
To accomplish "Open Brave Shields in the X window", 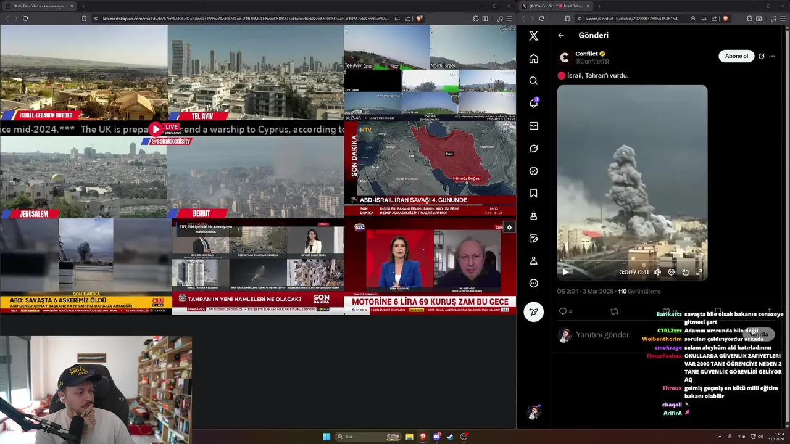I will pos(726,18).
